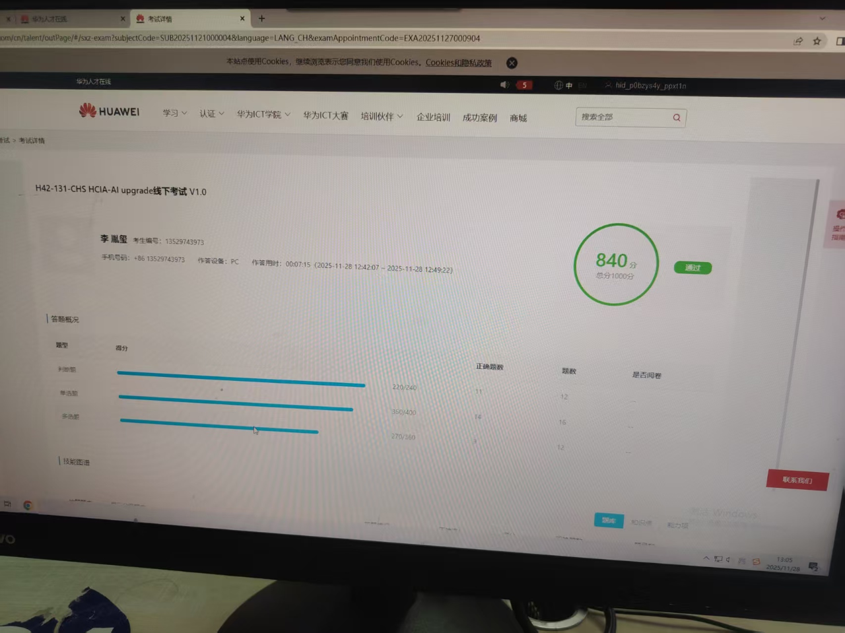
Task: Bookmark this page with star icon
Action: point(817,41)
